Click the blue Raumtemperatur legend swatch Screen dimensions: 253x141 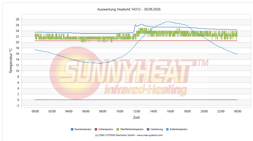coord(72,129)
